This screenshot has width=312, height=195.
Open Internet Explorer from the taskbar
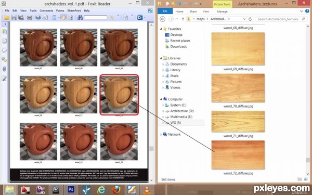[x=101, y=190]
